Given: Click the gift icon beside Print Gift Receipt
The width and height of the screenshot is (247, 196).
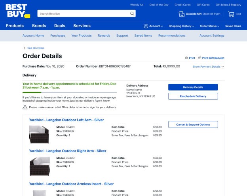Looking at the screenshot, I should tap(199, 58).
